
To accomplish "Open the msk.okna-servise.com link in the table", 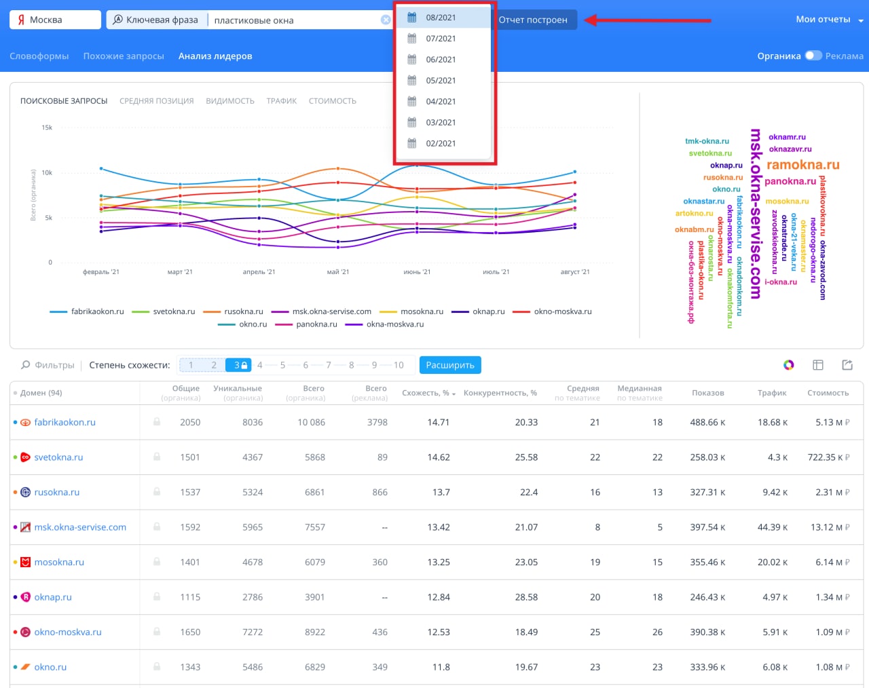I will click(x=81, y=527).
